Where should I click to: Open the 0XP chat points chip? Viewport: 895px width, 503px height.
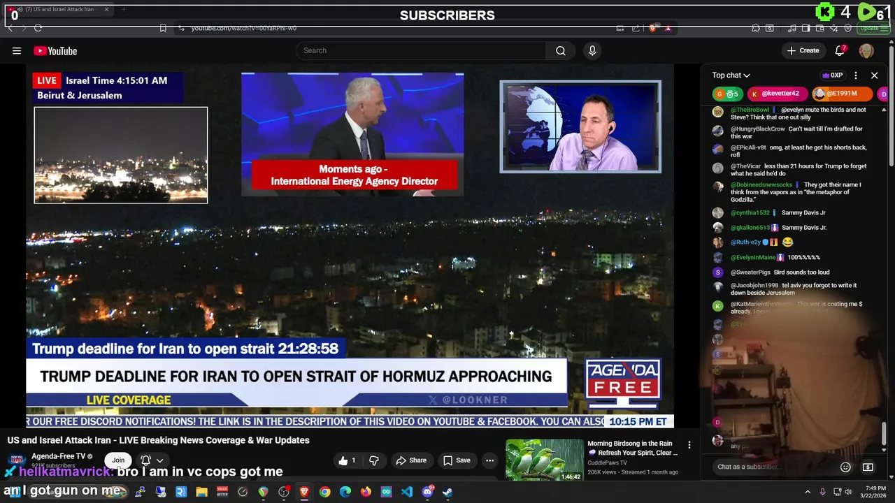point(832,75)
